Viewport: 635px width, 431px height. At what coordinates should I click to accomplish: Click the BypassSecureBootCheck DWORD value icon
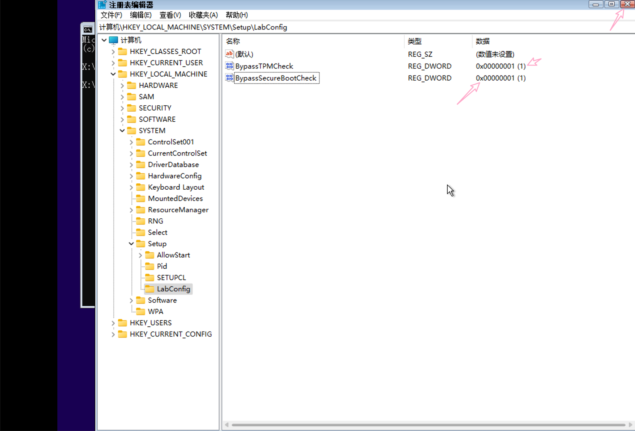pos(229,78)
